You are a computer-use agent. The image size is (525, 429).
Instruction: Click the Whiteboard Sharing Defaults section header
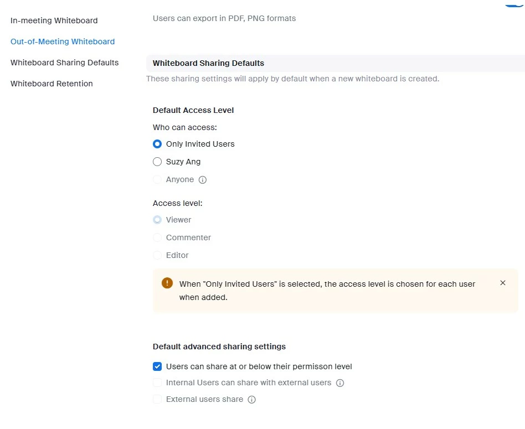208,63
